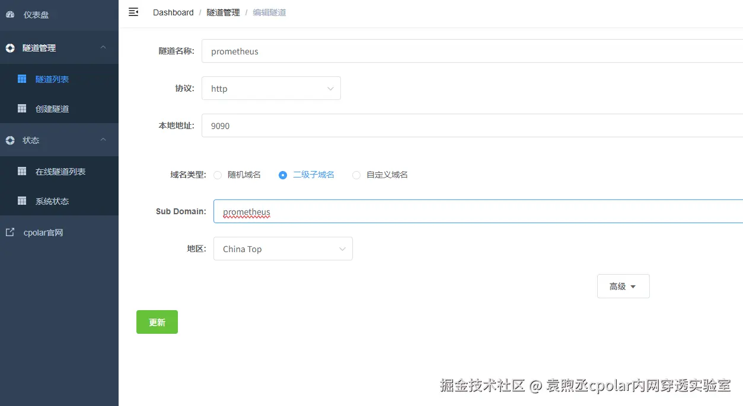Click the tunnel management (隧道管理) icon
743x406 pixels.
(10, 48)
